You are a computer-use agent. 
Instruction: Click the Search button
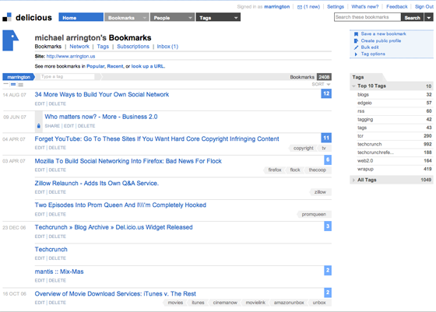pos(413,17)
